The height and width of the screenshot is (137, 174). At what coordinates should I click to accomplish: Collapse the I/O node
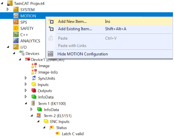[x=8, y=47]
